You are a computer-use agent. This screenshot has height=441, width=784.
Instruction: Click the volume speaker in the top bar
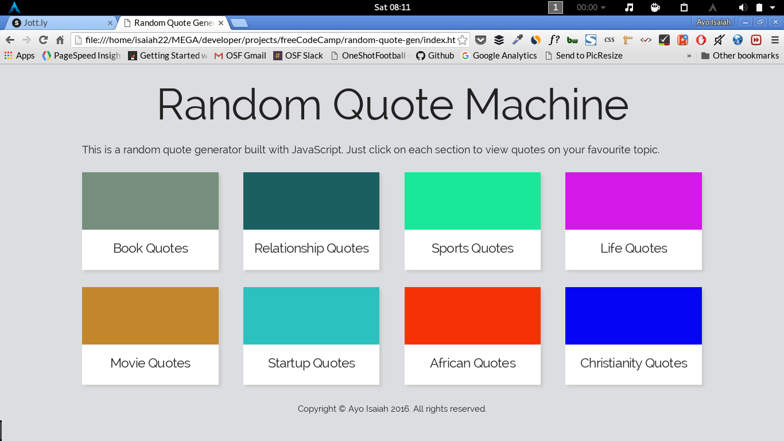point(743,7)
